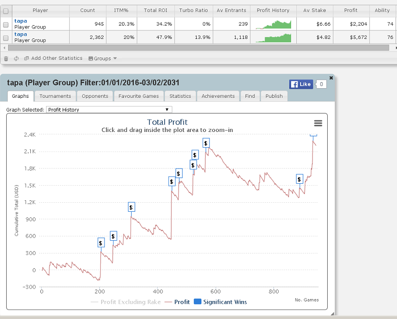The width and height of the screenshot is (397, 319).
Task: Open the chart hamburger menu icon
Action: [x=318, y=123]
